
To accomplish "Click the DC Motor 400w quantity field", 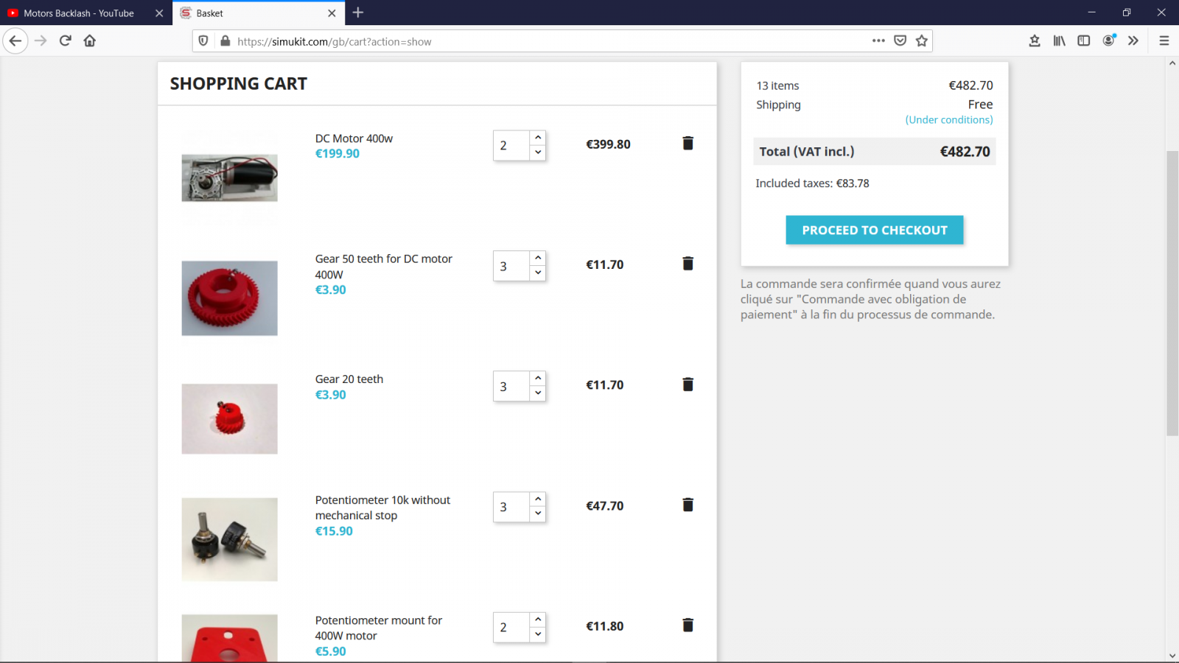I will click(511, 145).
